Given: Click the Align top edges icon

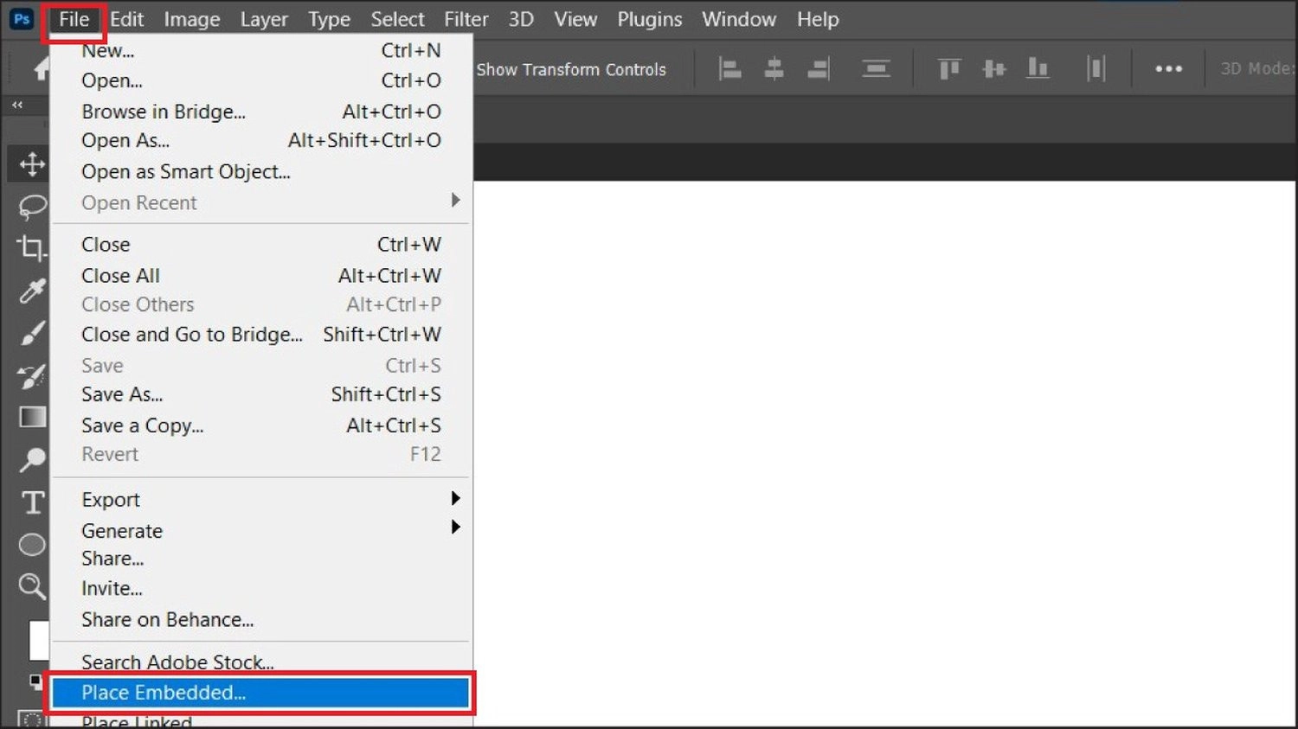Looking at the screenshot, I should [949, 69].
